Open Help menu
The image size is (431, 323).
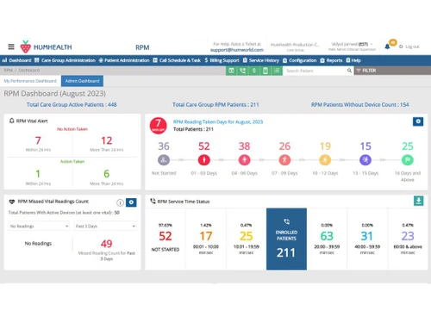pos(353,60)
